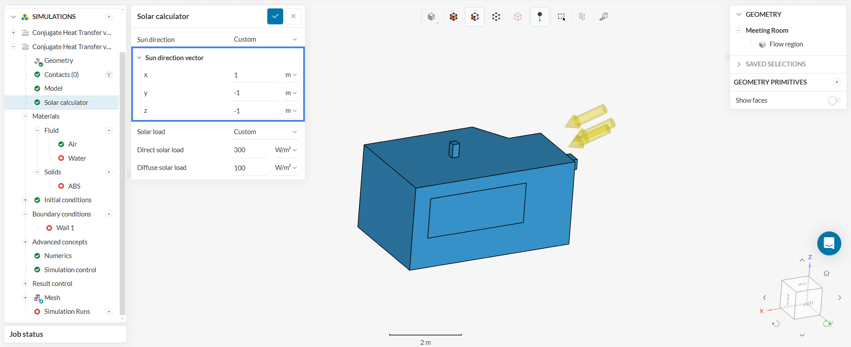This screenshot has width=851, height=347.
Task: Toggle the Show faces switch
Action: 834,100
